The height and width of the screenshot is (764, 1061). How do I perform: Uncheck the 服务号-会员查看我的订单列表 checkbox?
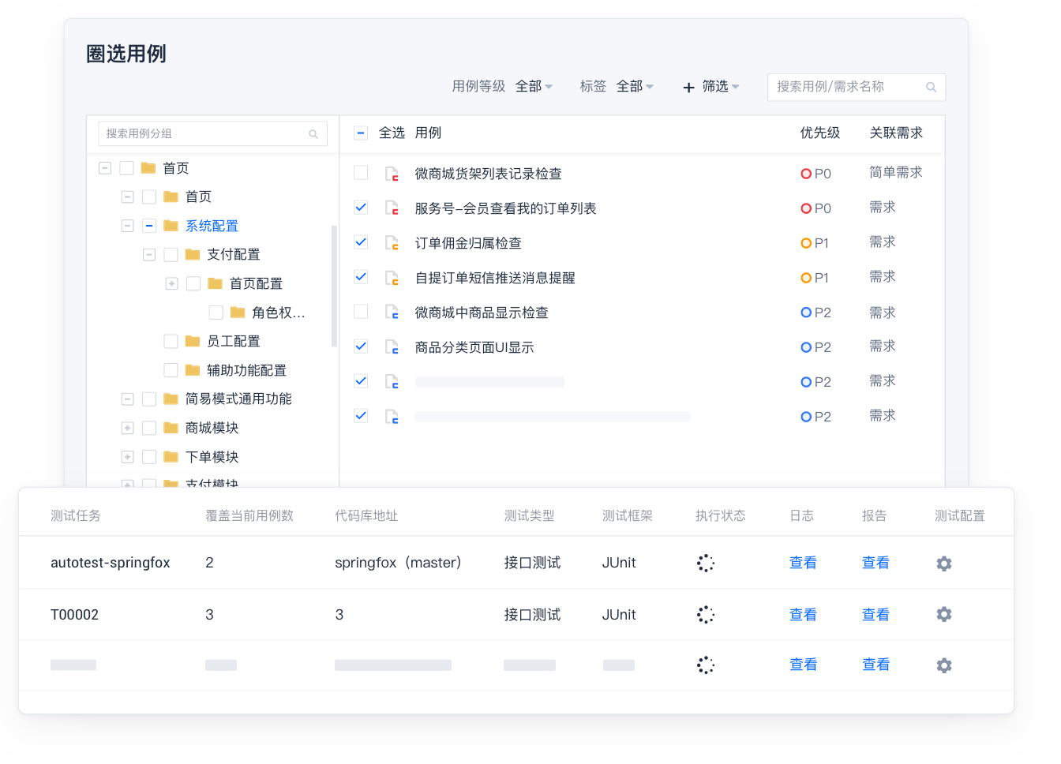(x=361, y=208)
